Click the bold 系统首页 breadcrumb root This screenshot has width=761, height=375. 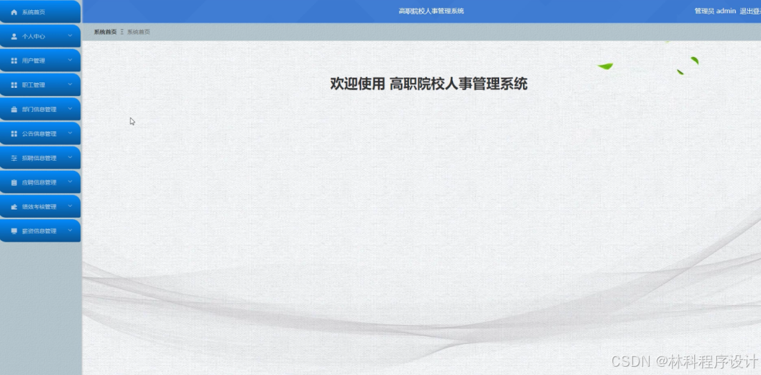[105, 32]
